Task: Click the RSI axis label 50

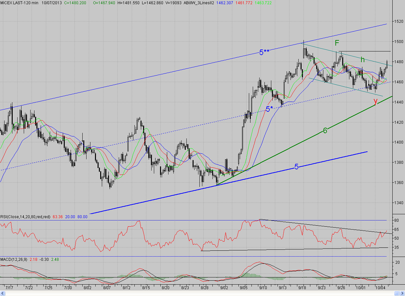Action: [397, 238]
